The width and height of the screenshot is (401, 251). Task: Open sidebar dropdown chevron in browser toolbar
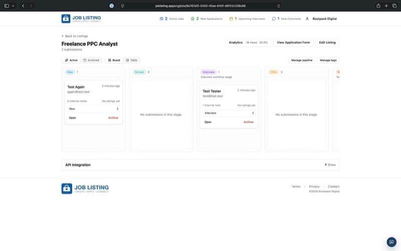coord(13,5)
